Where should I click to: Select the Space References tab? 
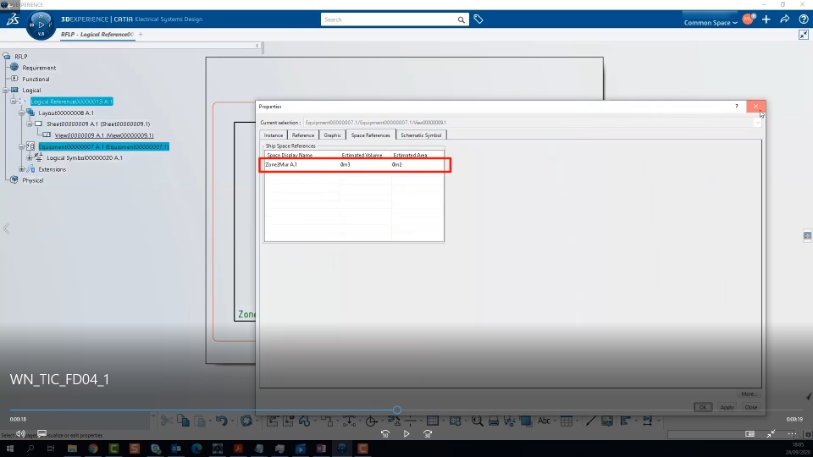click(x=370, y=135)
